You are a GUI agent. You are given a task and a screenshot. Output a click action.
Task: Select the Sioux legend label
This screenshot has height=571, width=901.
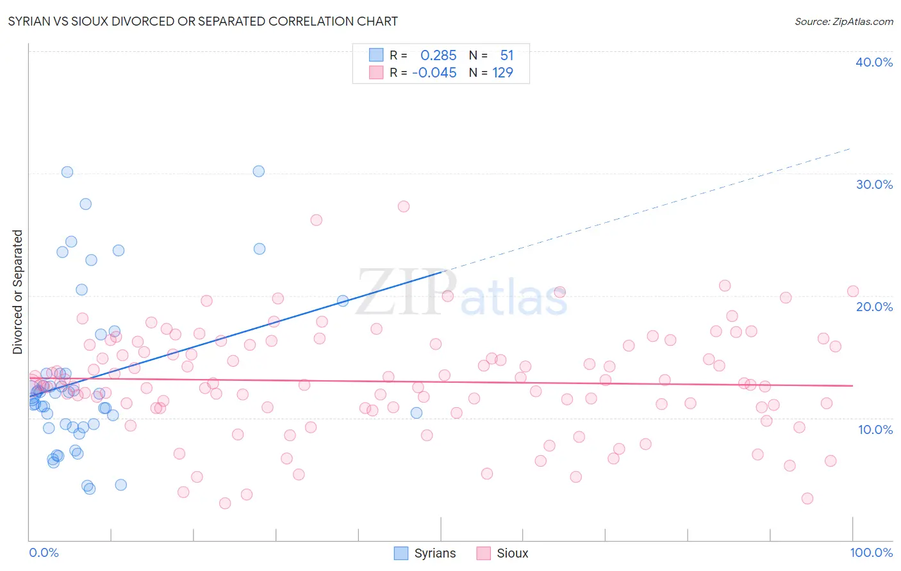(513, 553)
